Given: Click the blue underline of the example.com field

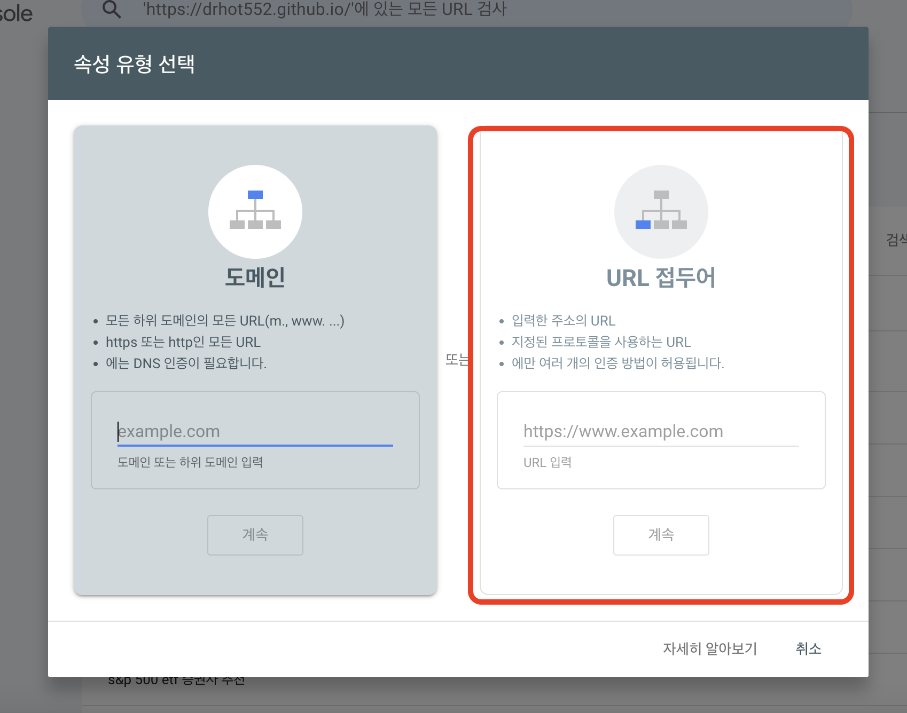Looking at the screenshot, I should (255, 445).
